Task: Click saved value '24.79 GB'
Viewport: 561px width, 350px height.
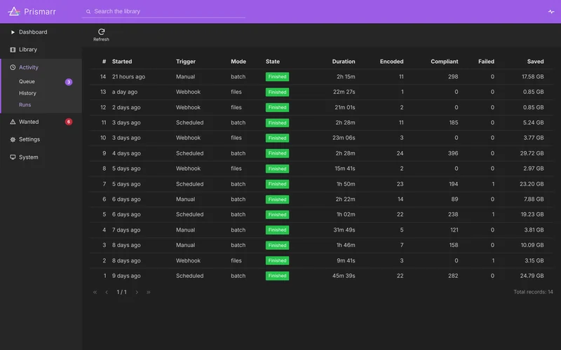Action: pyautogui.click(x=532, y=276)
